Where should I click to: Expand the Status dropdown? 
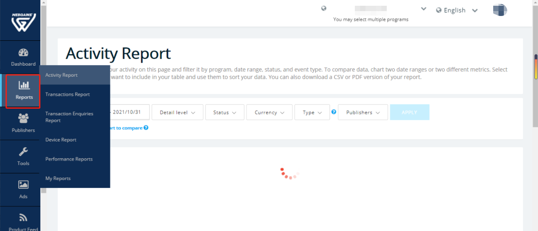pos(225,112)
